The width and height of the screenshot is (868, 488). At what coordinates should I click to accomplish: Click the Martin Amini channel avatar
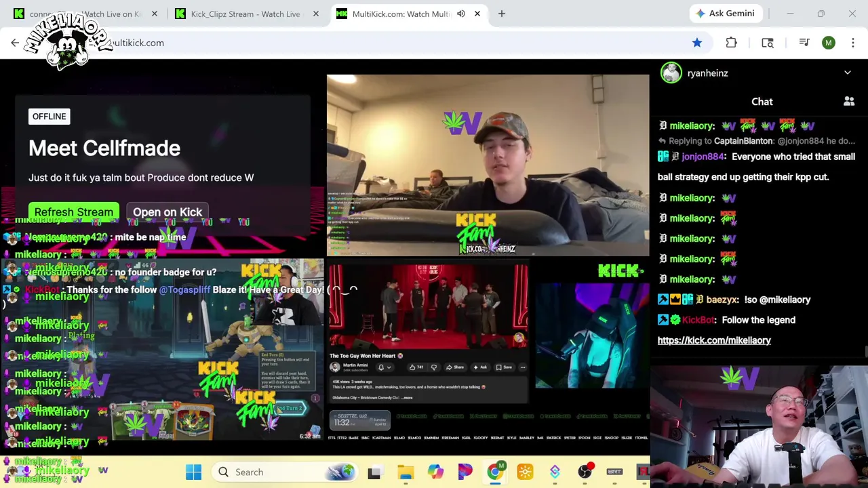(x=335, y=367)
